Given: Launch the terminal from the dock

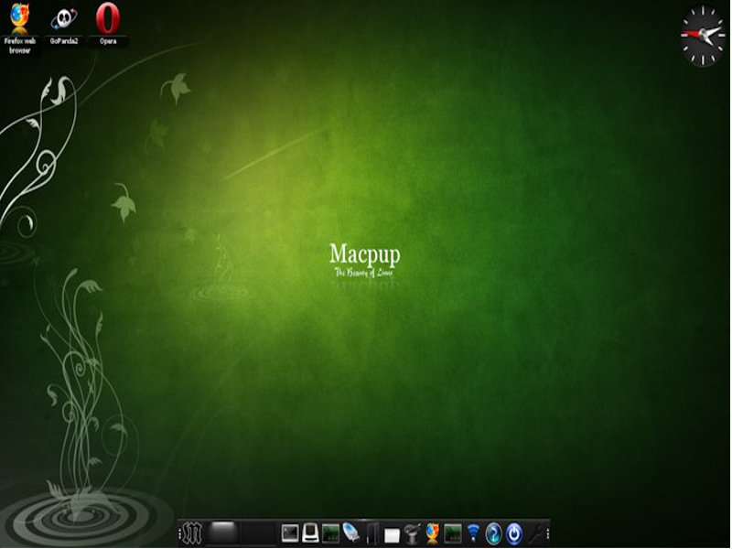Looking at the screenshot, I should [x=290, y=534].
